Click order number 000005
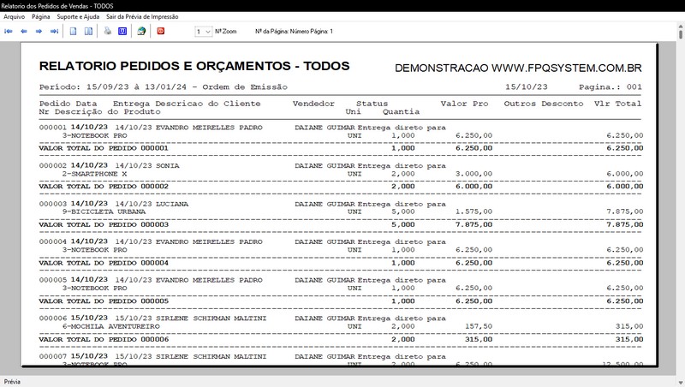 [x=53, y=280]
